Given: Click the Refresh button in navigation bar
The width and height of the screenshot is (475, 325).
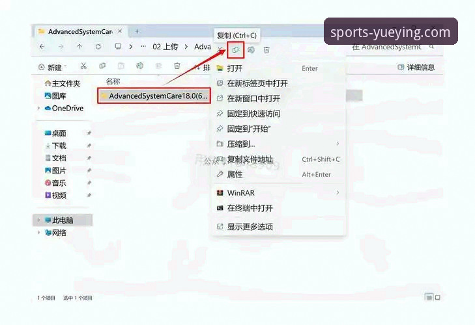Looking at the screenshot, I should 98,47.
